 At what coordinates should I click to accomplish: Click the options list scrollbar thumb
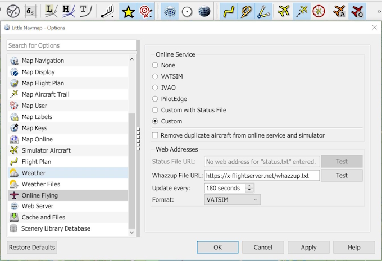[x=131, y=171]
